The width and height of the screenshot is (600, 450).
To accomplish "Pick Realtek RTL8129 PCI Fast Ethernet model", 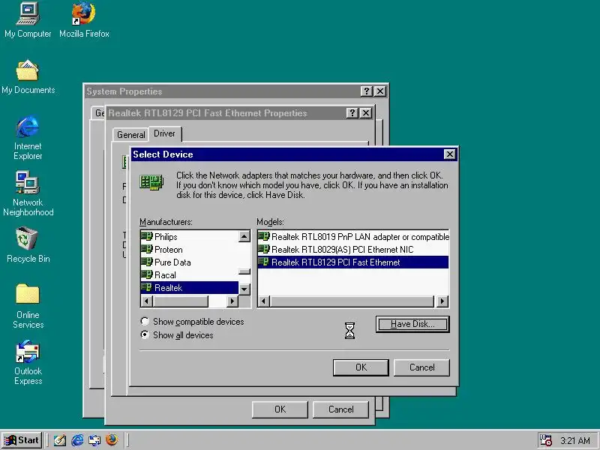I will pyautogui.click(x=352, y=262).
